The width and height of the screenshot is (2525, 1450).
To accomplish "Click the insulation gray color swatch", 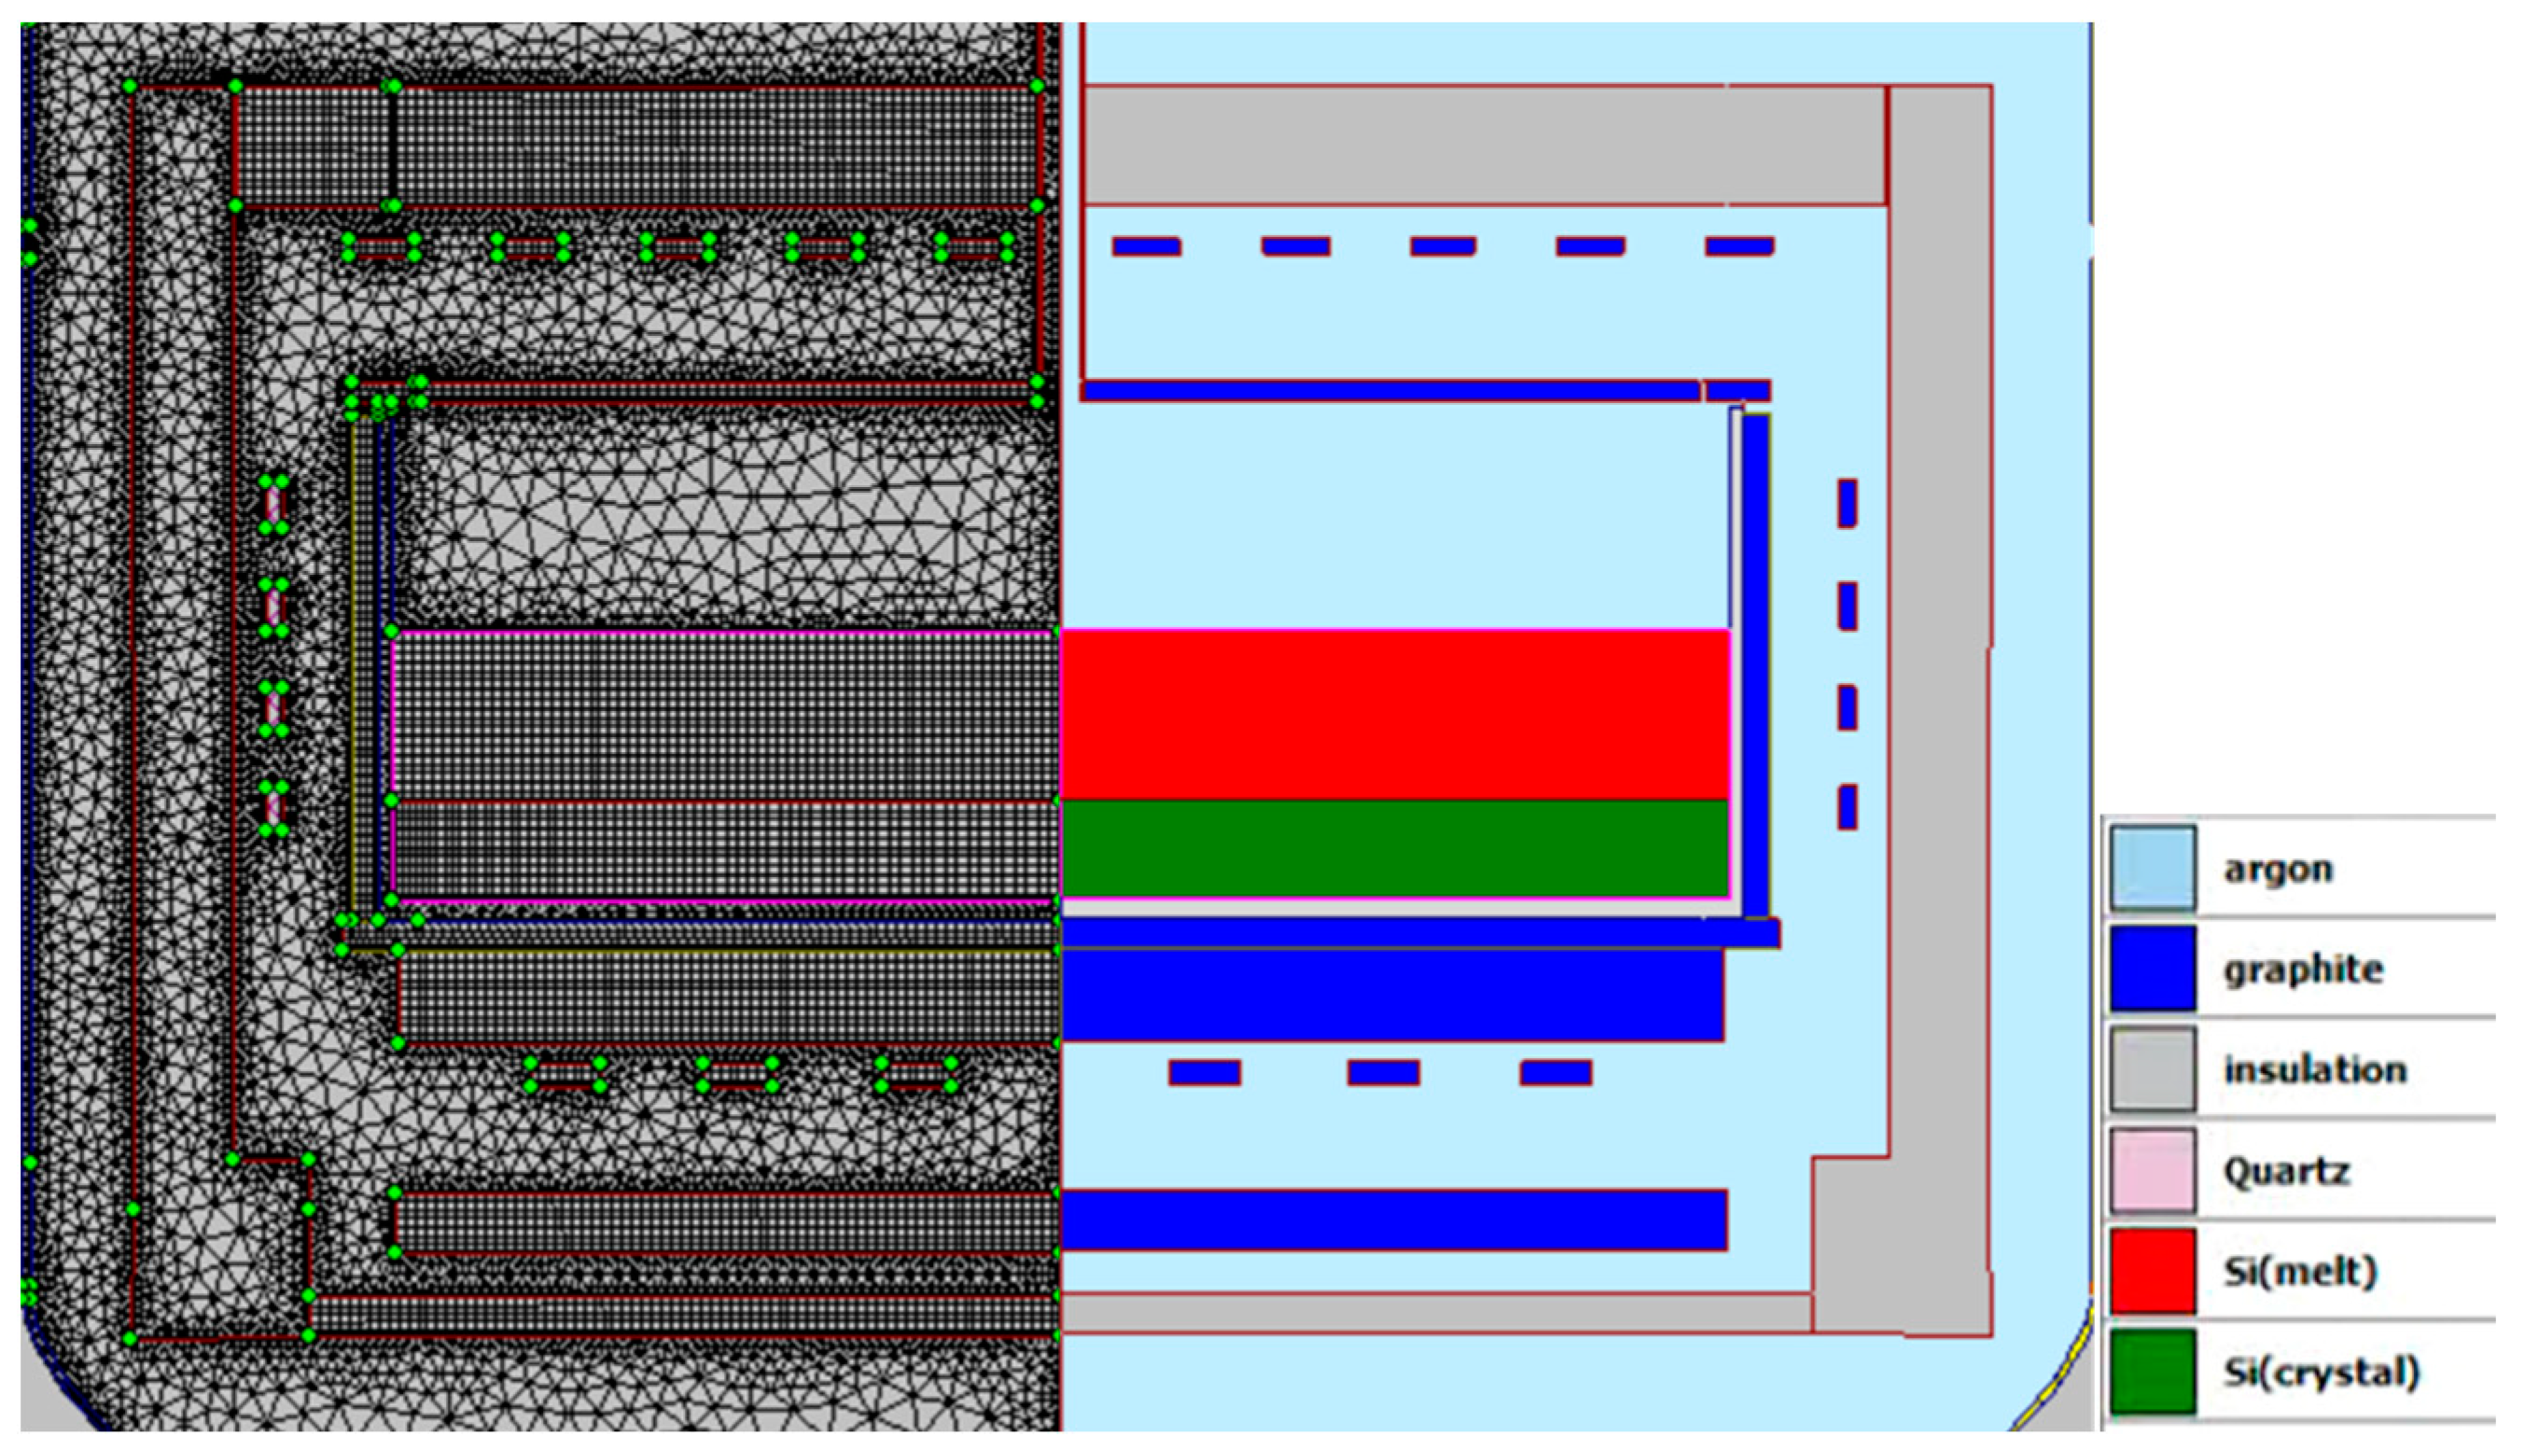I will click(x=2152, y=1068).
